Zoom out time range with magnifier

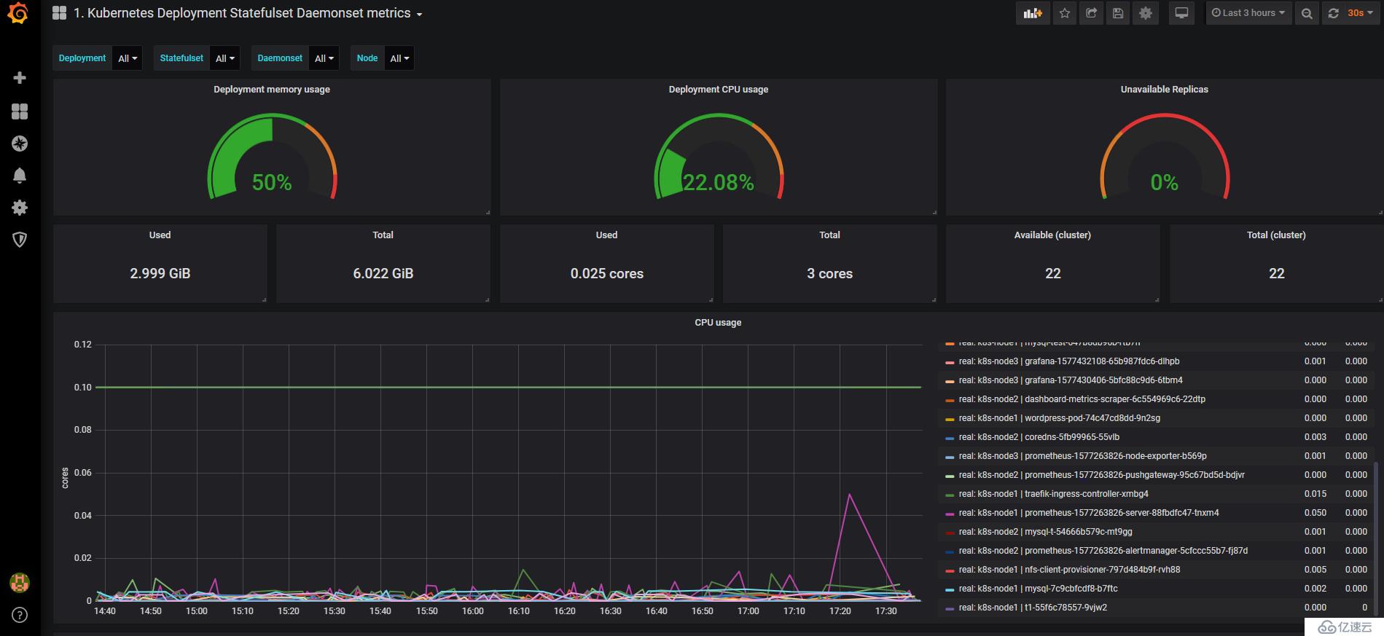pos(1307,13)
